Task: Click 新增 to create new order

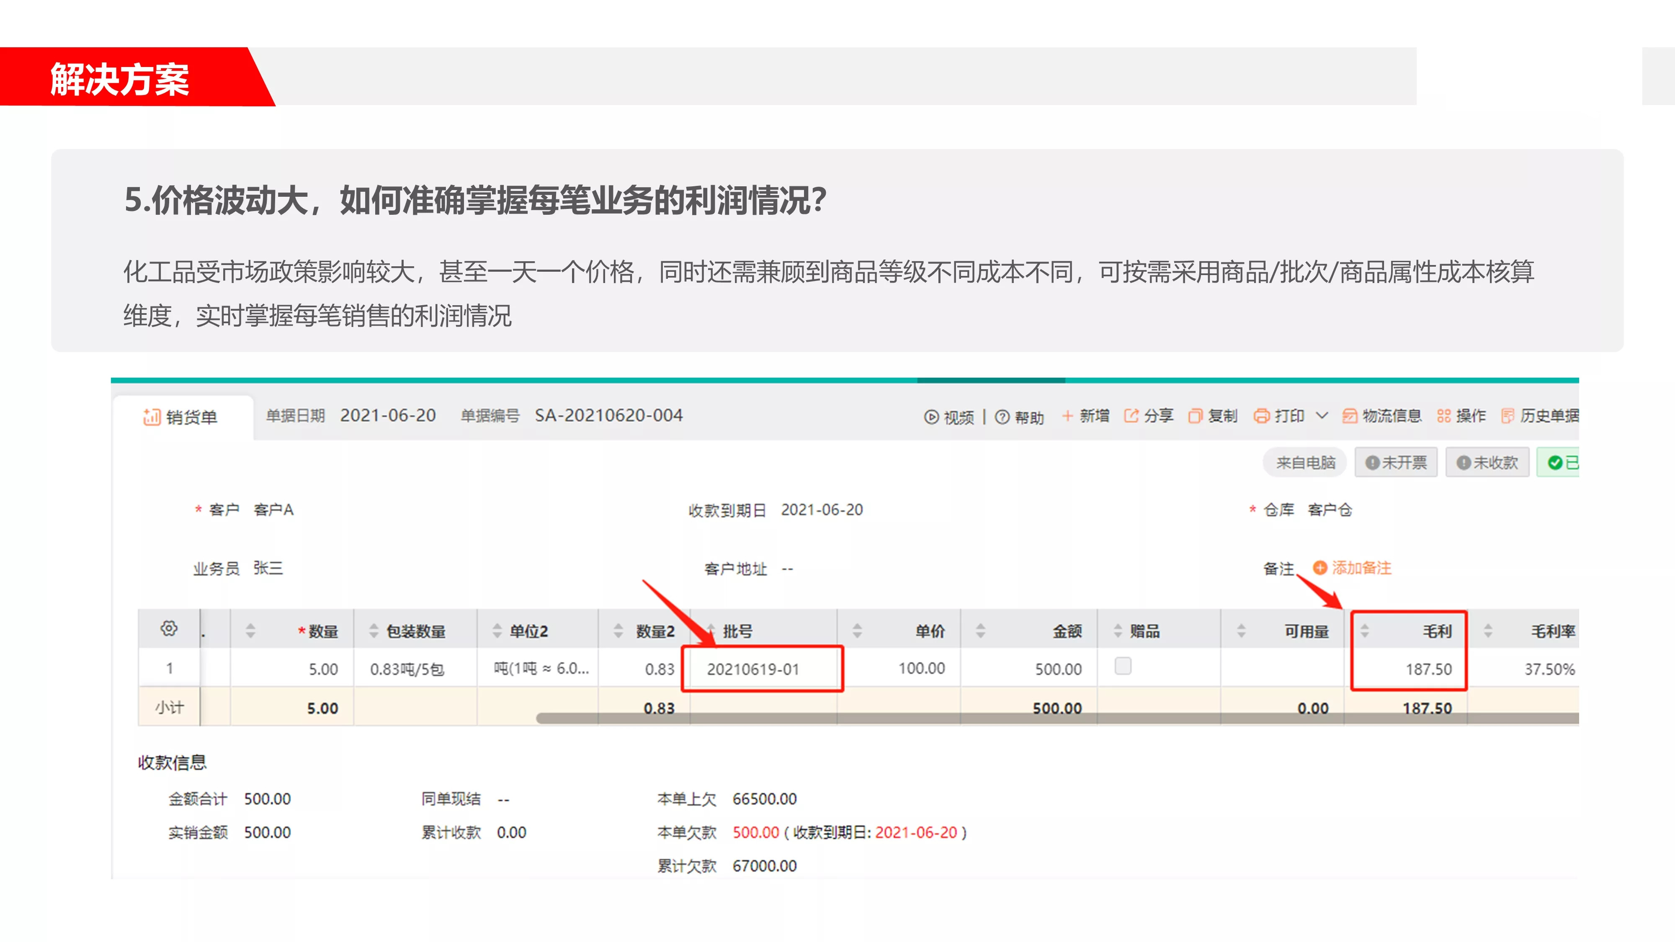Action: [x=1085, y=415]
